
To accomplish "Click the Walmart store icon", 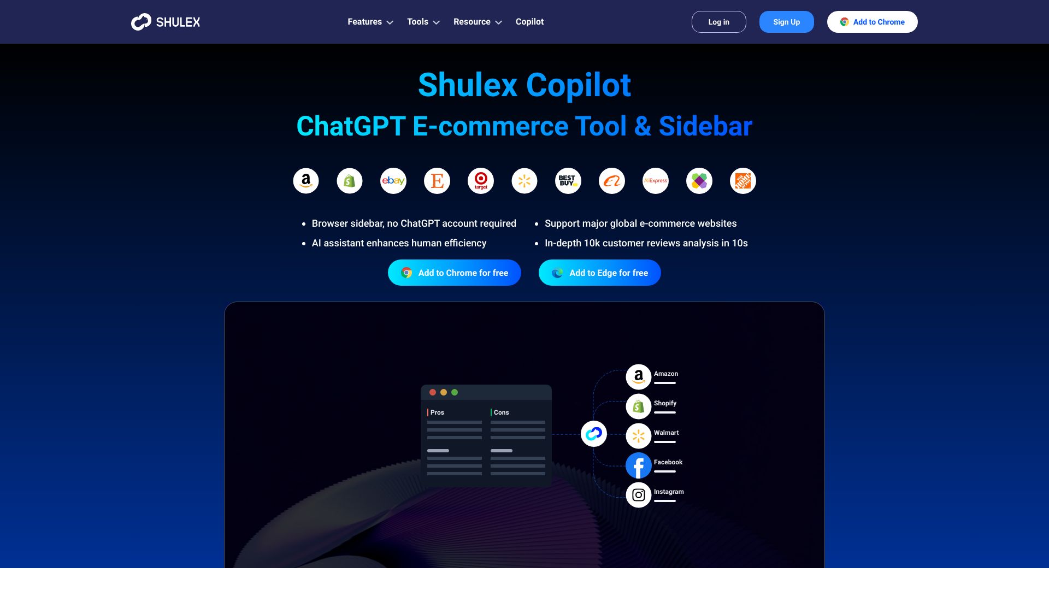I will pyautogui.click(x=524, y=181).
